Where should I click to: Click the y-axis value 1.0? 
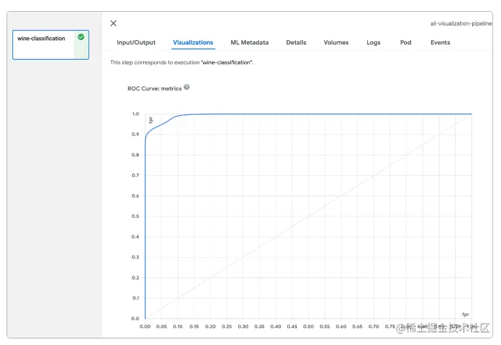click(x=136, y=113)
